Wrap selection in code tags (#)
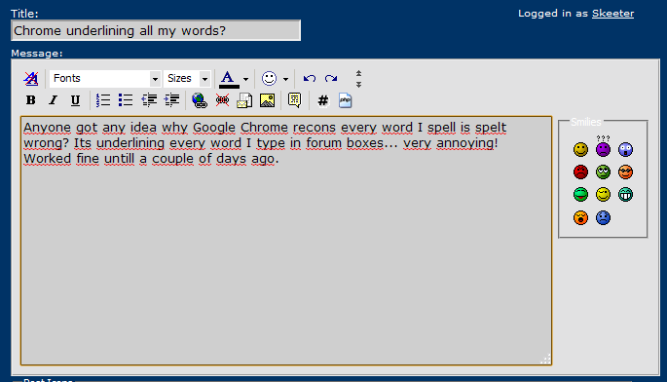 pyautogui.click(x=323, y=100)
